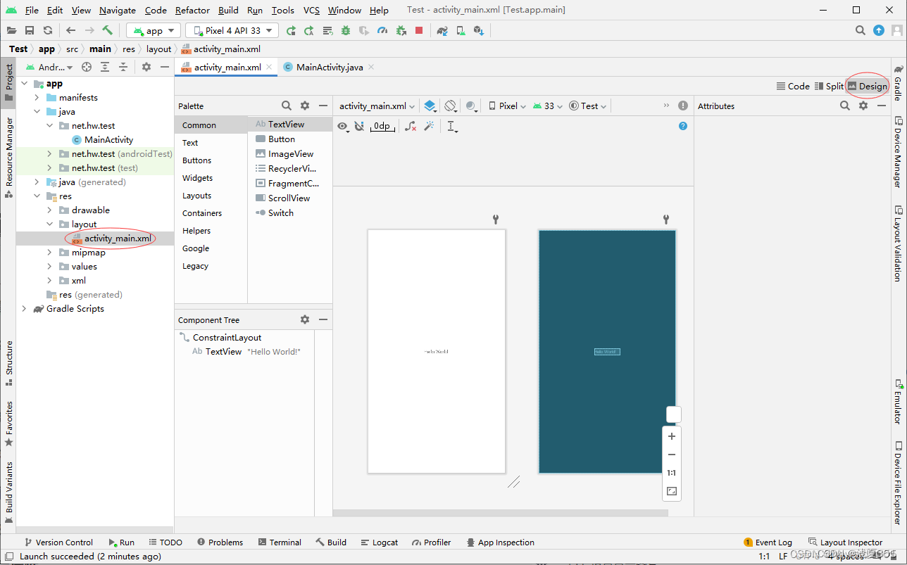Viewport: 907px width, 565px height.
Task: Search attributes with magnifier icon
Action: click(845, 106)
